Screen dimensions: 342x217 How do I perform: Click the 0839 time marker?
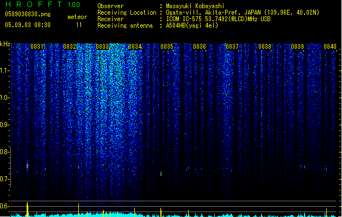point(297,47)
